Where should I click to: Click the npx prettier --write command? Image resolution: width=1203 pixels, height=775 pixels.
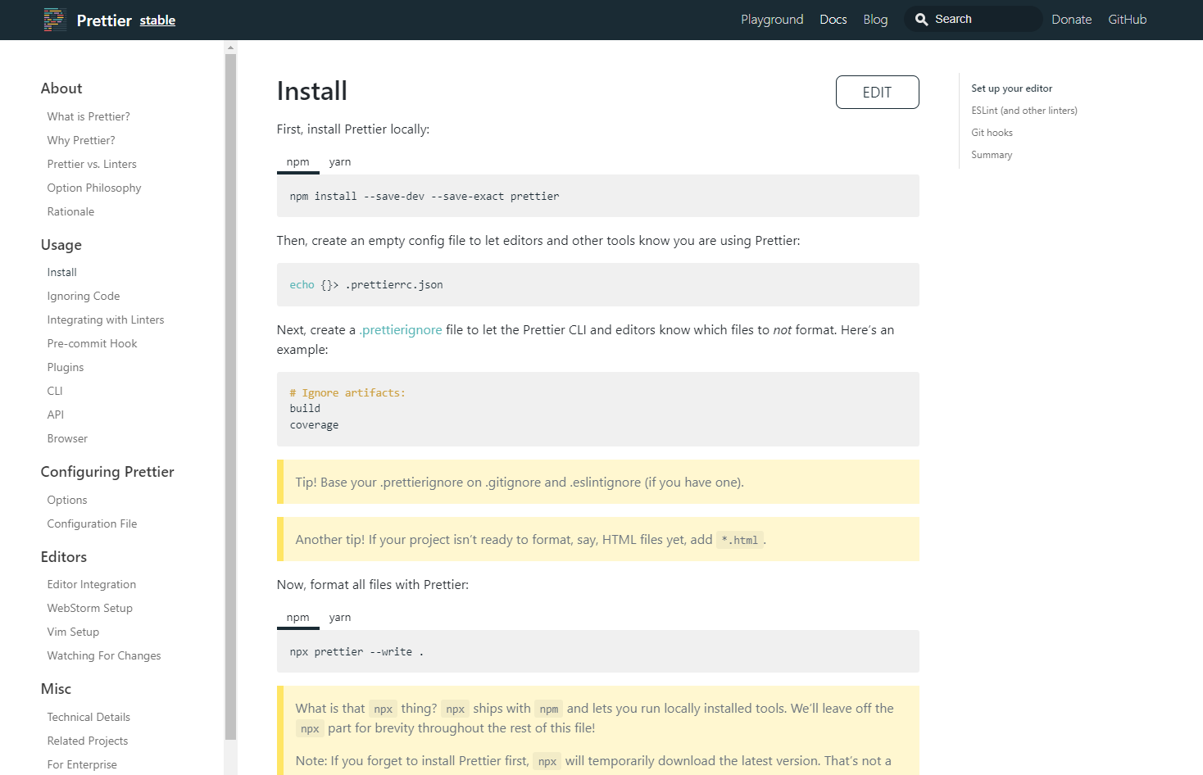(356, 652)
